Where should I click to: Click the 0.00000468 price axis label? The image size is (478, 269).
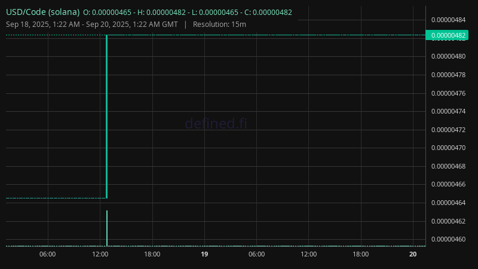tap(449, 167)
